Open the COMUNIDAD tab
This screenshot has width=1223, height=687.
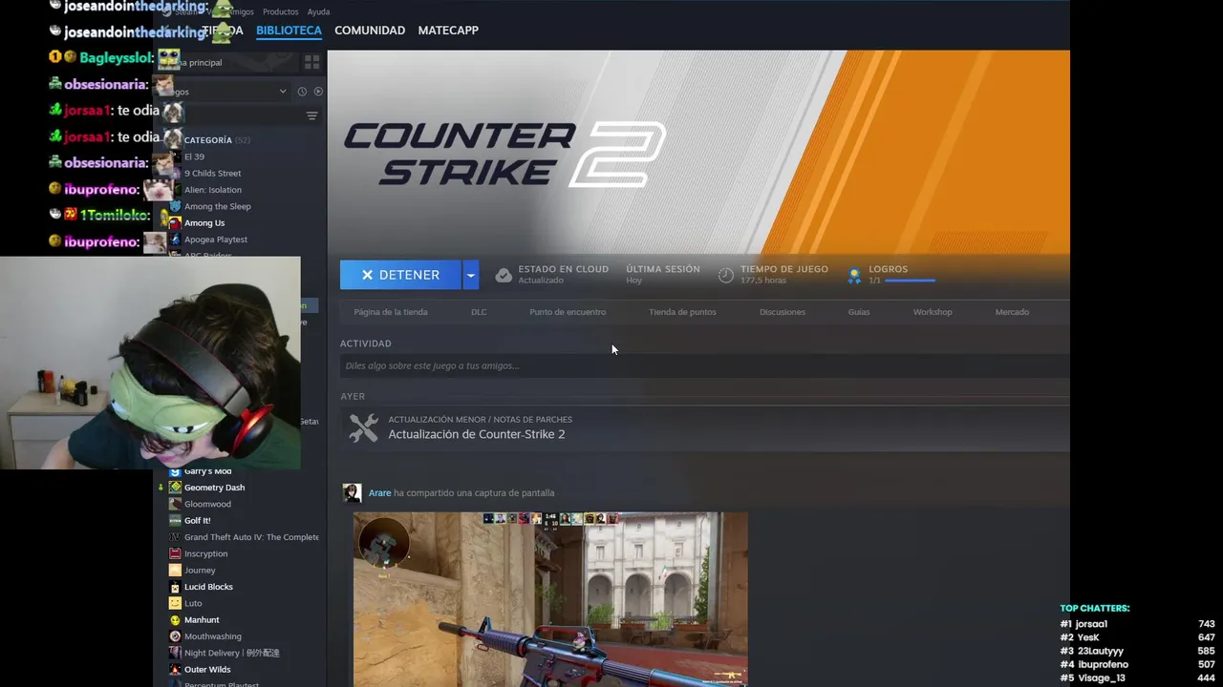point(370,31)
